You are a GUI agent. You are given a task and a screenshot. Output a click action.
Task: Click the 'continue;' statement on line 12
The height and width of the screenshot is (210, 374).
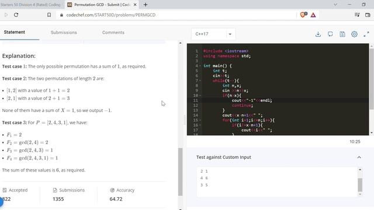tap(242, 106)
